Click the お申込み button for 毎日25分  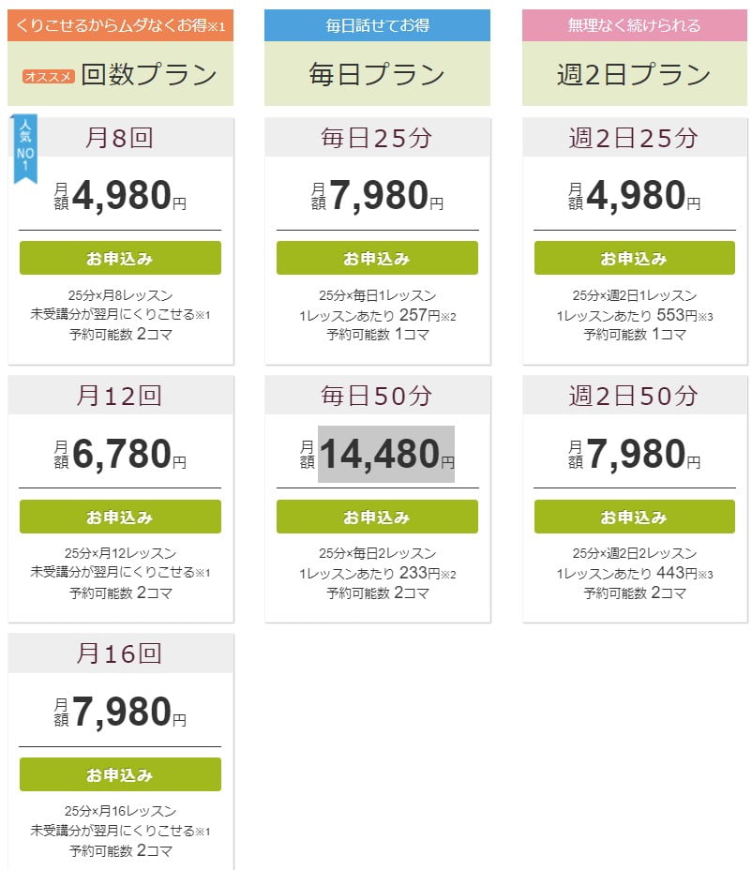(376, 258)
